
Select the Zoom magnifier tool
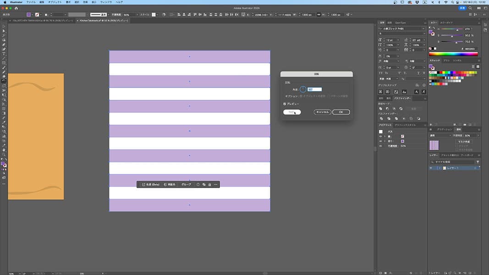(x=4, y=154)
